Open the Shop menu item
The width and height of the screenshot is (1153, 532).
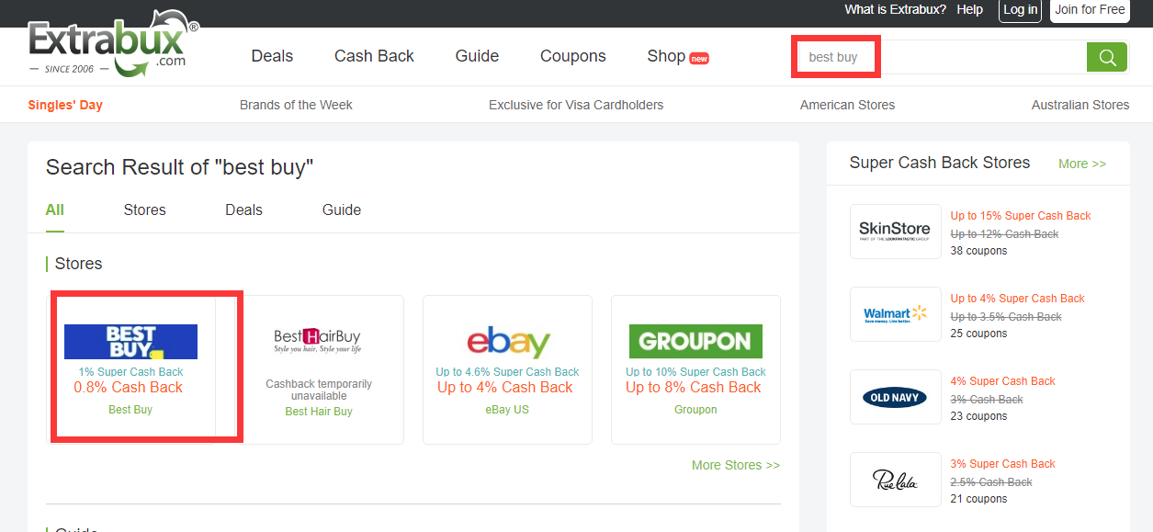[667, 56]
